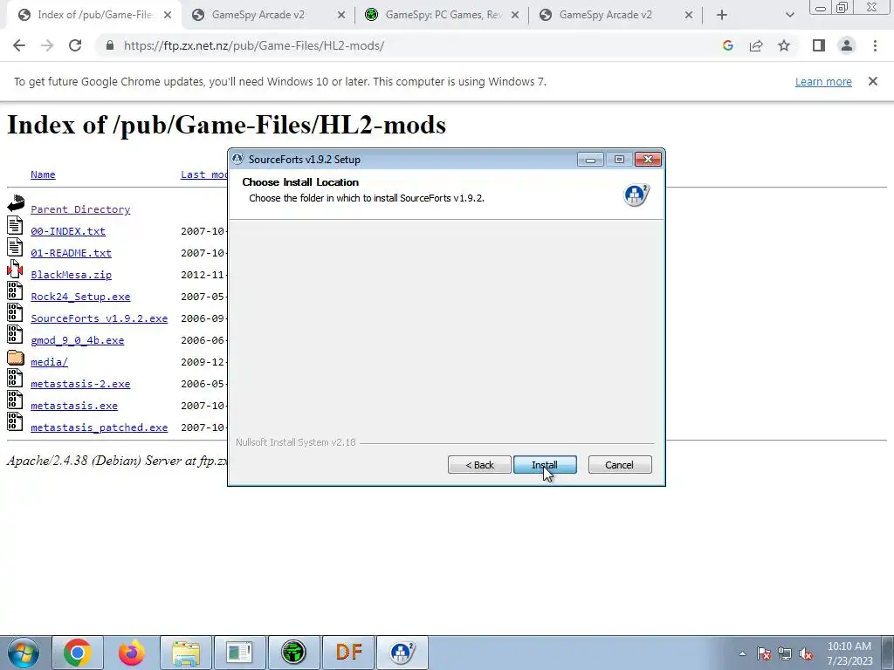The width and height of the screenshot is (894, 670).
Task: Show hidden system tray icons
Action: pyautogui.click(x=742, y=653)
